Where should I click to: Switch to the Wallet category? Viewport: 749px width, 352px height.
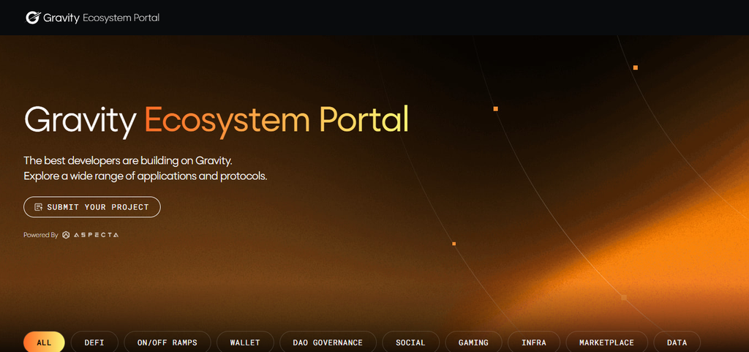click(x=245, y=342)
